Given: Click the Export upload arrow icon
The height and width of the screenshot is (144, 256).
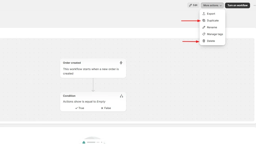Looking at the screenshot, I should pyautogui.click(x=204, y=14).
